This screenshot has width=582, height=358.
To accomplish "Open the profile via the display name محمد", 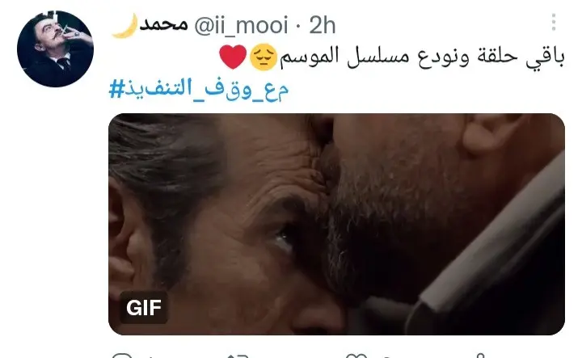I will click(163, 25).
